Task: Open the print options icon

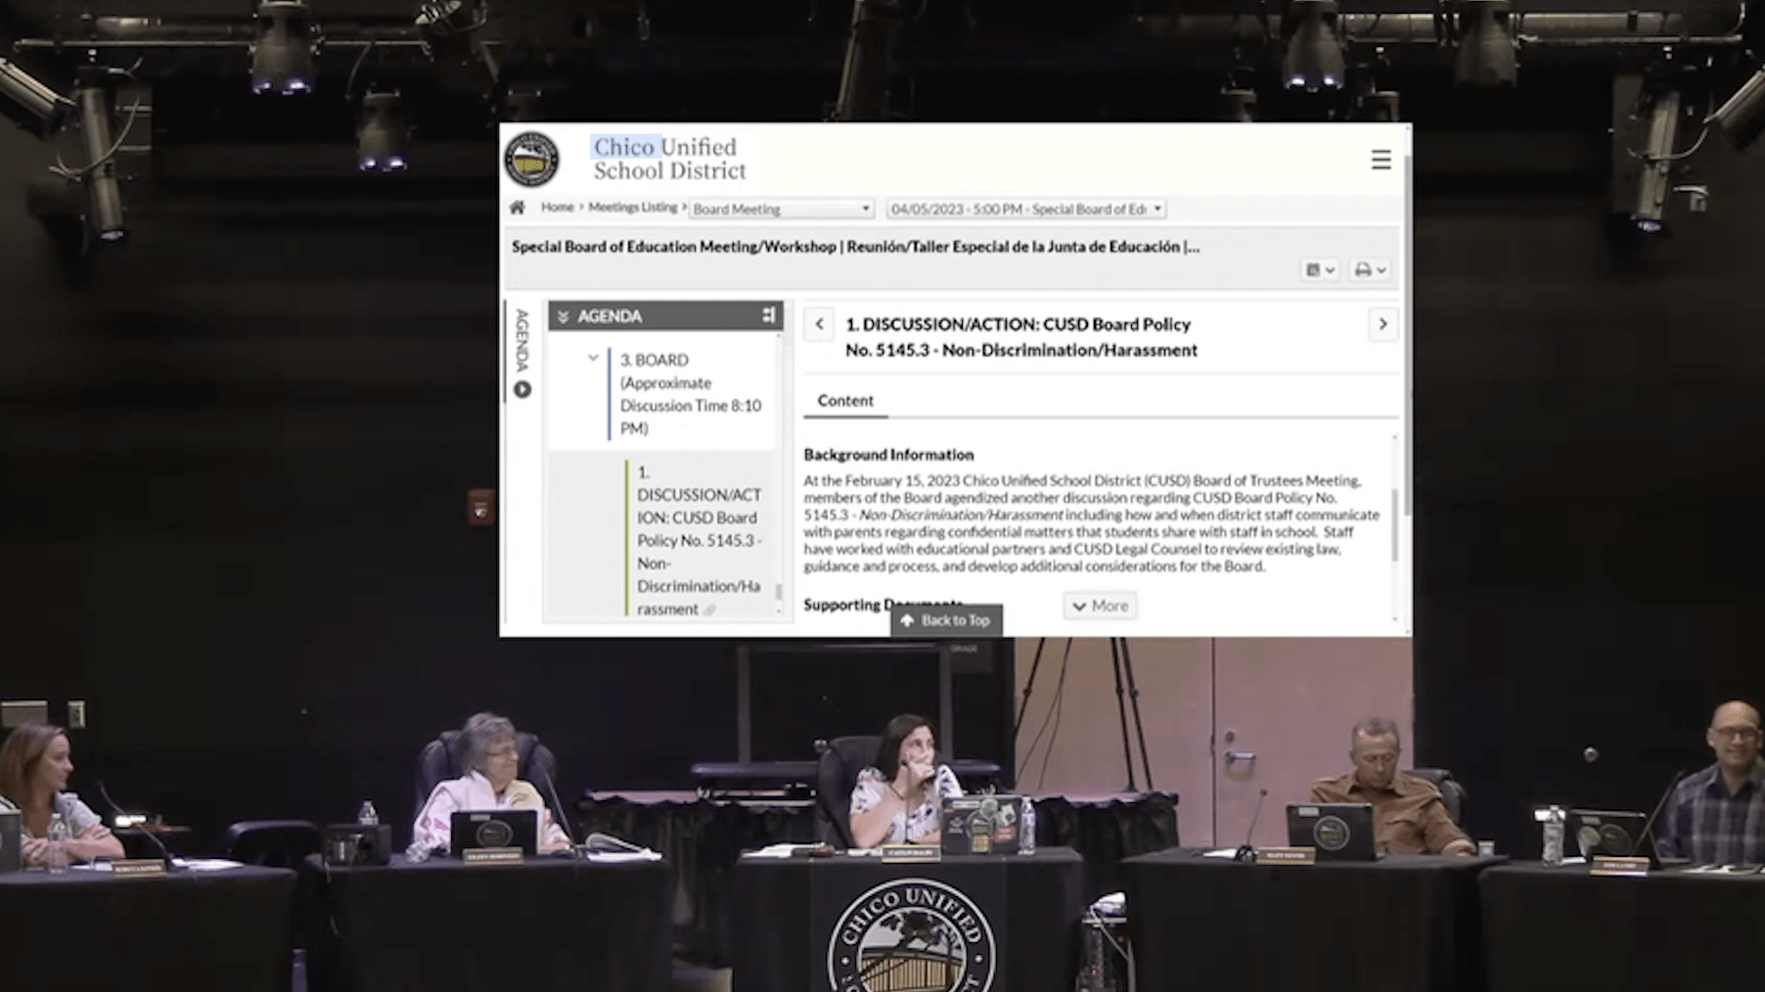Action: [1369, 270]
